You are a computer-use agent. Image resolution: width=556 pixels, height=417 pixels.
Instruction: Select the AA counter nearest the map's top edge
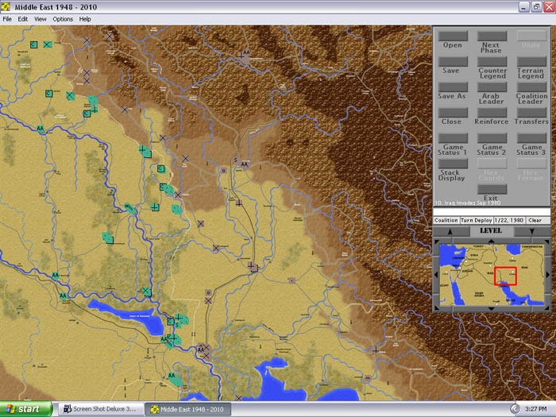[x=245, y=53]
